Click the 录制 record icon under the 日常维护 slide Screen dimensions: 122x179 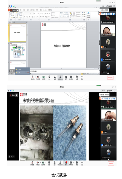tap(71, 78)
